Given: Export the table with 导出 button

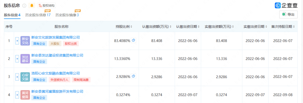Looking at the screenshot, I should click(288, 15).
